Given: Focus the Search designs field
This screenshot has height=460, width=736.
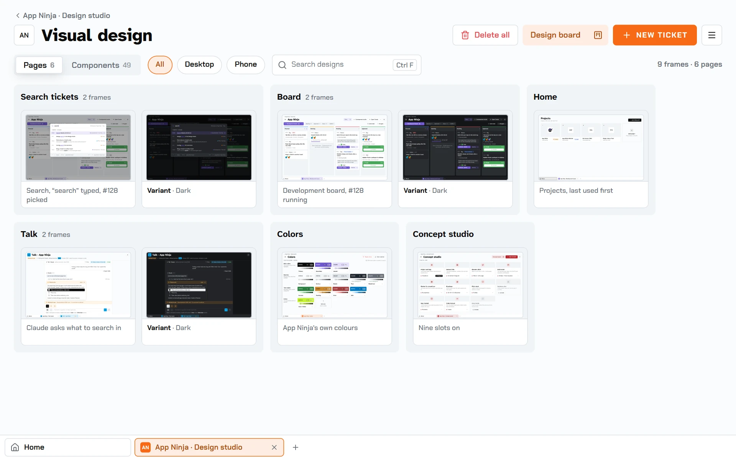Looking at the screenshot, I should point(347,65).
